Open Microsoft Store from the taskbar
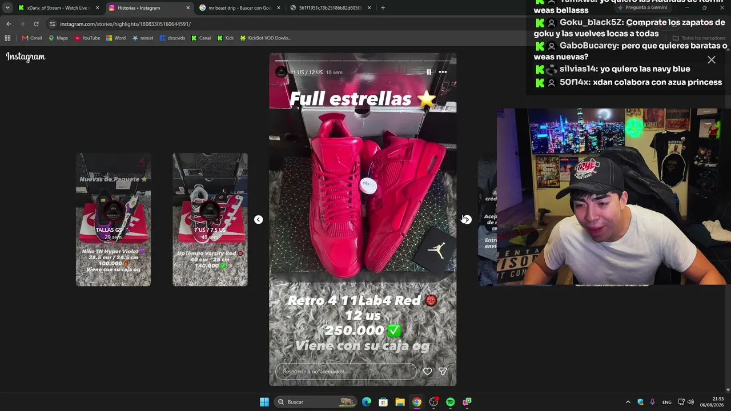The width and height of the screenshot is (731, 411). pos(383,402)
